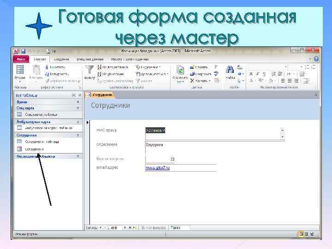Collapse the Сотрудники group in navigation
The image size is (332, 249).
78,135
